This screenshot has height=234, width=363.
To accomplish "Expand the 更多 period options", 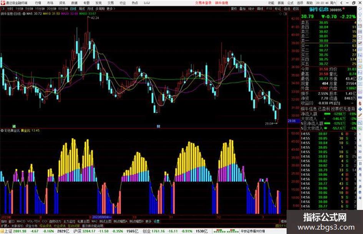I will coord(111,8).
